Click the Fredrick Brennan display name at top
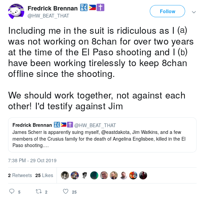The height and width of the screenshot is (200, 206). (x=53, y=8)
